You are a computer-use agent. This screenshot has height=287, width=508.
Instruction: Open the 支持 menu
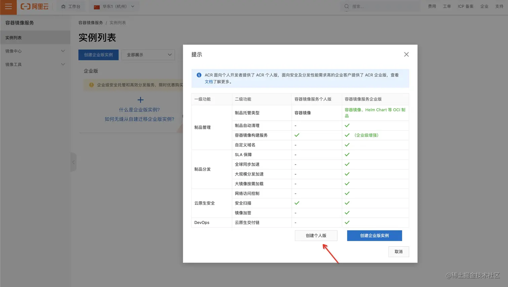499,6
